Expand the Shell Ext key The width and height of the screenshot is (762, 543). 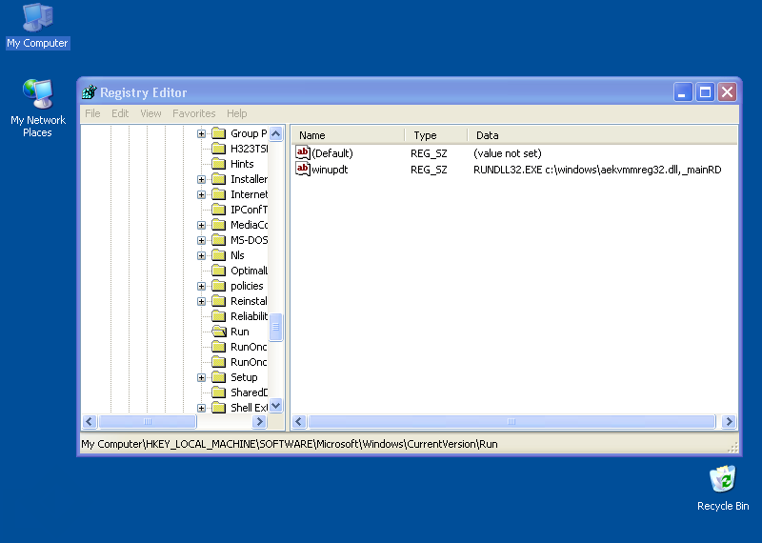coord(201,408)
